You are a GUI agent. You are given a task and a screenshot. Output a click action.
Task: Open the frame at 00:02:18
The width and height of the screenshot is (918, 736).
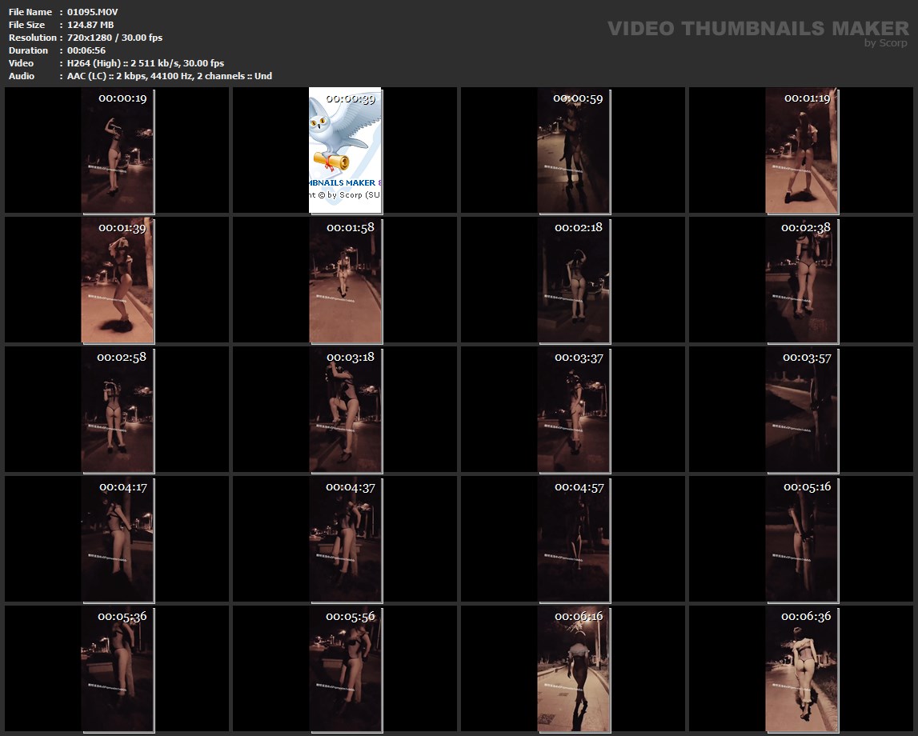(x=573, y=280)
